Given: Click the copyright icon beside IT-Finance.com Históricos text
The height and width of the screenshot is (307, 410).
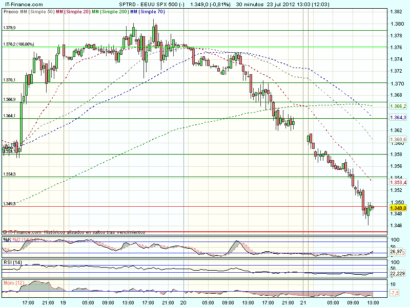Looking at the screenshot, I should point(4,232).
